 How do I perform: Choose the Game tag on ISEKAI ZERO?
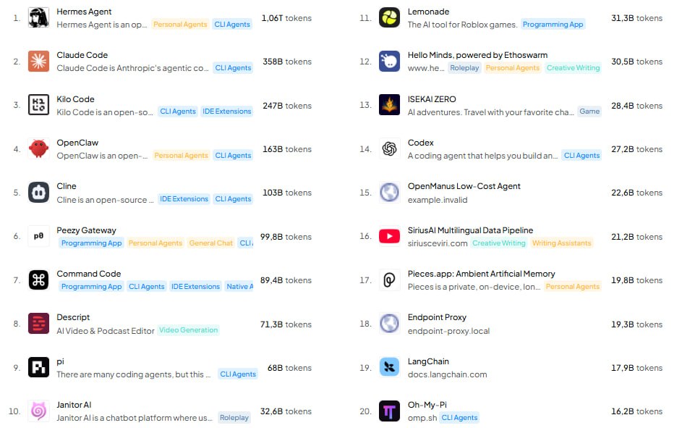pos(589,112)
